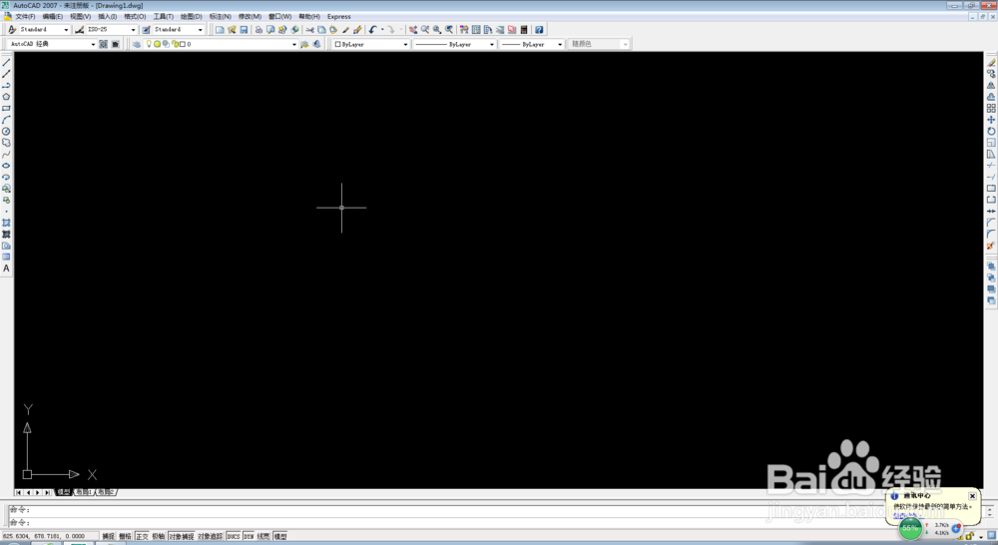Click the hyperlink in 通讯中心 balloon
Screen dimensions: 998x545
[x=906, y=514]
